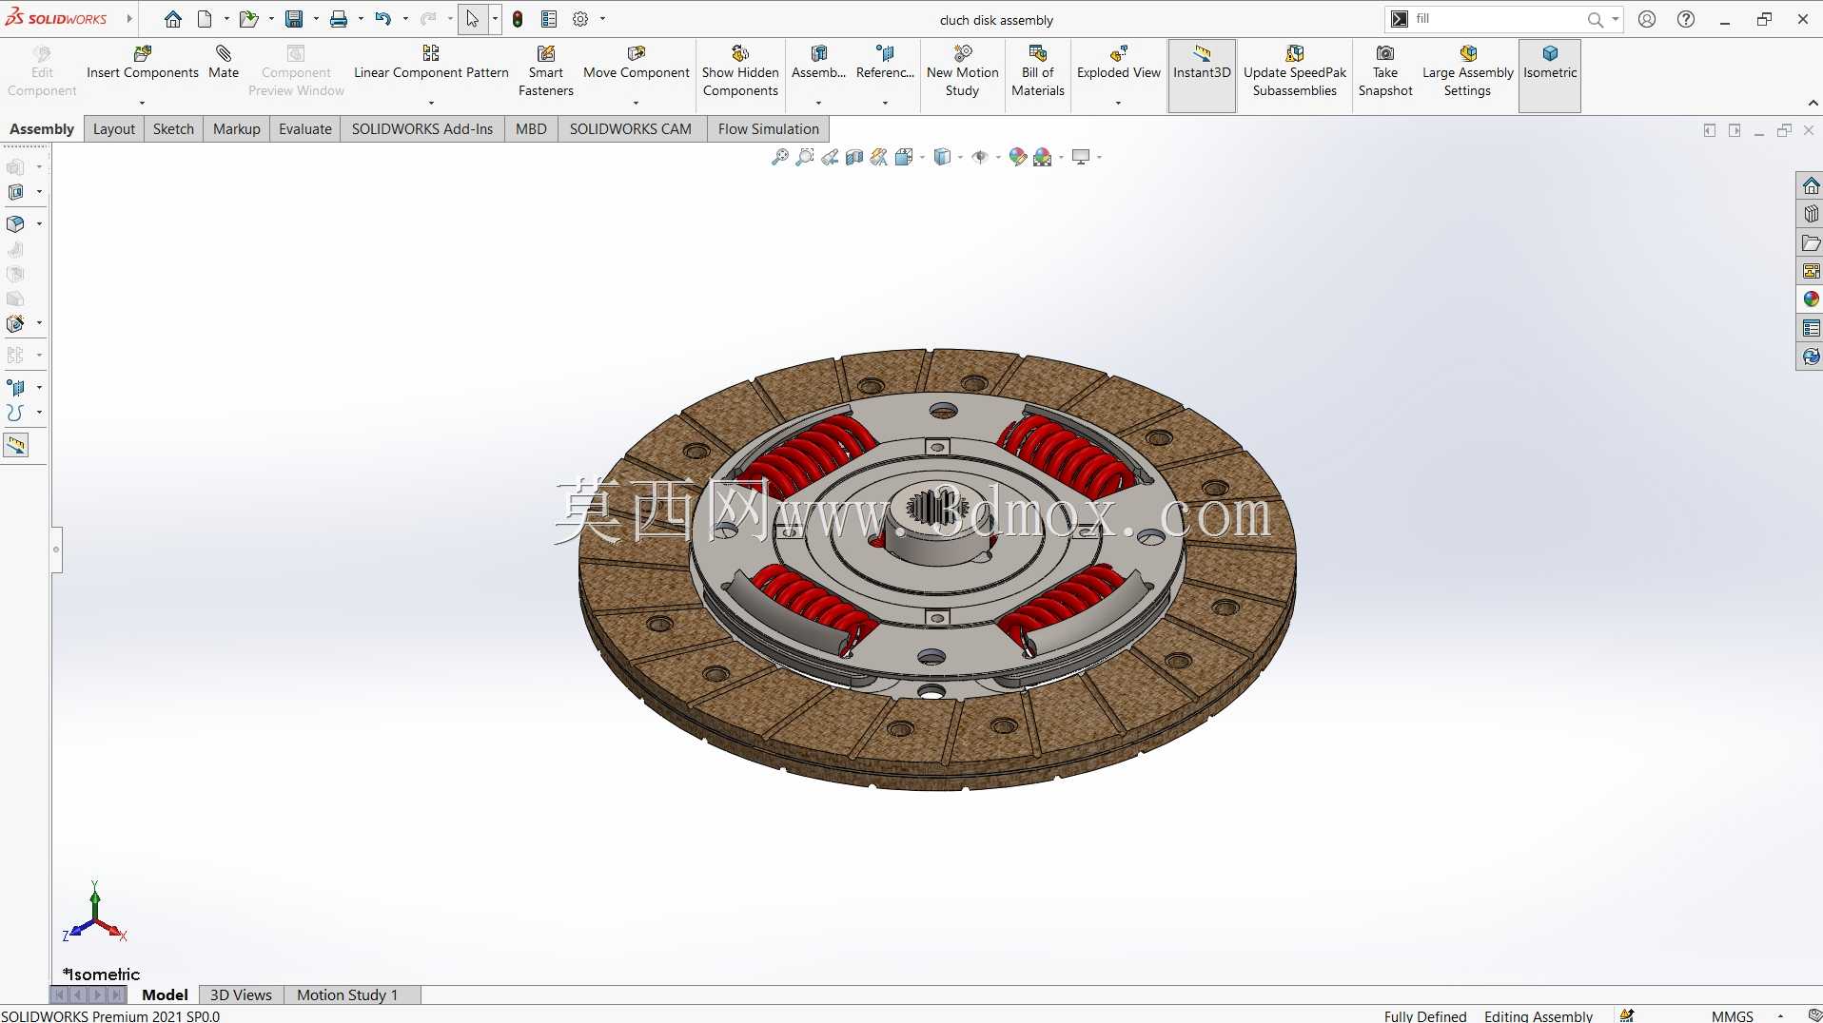Click the Home icon in title bar
This screenshot has width=1823, height=1023.
172,19
